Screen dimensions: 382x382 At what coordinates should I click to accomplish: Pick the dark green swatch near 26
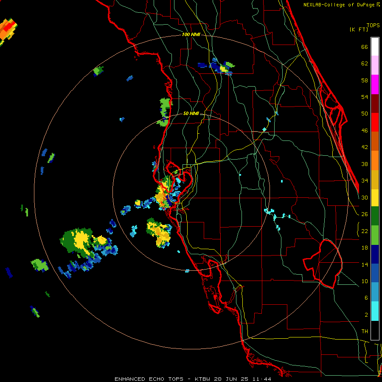(375, 216)
